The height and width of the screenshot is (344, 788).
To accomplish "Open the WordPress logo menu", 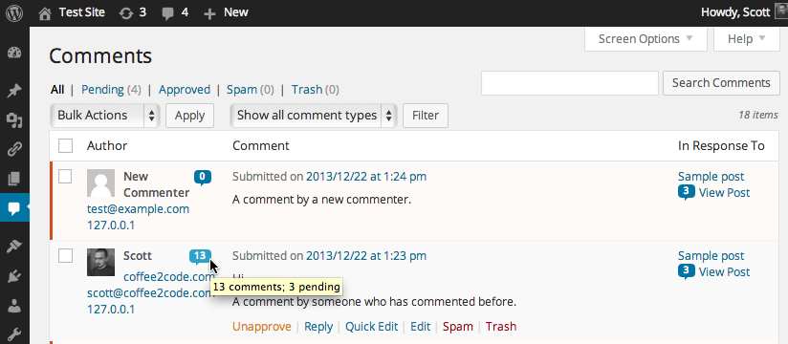I will (x=14, y=13).
